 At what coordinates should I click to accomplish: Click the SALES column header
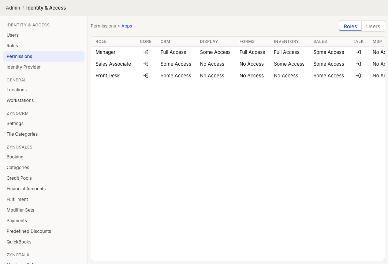point(320,42)
